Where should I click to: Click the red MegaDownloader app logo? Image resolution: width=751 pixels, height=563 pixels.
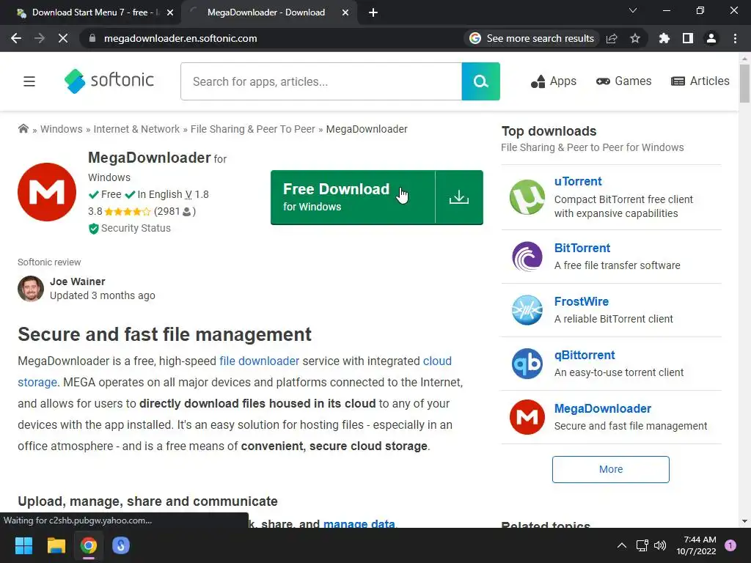47,192
